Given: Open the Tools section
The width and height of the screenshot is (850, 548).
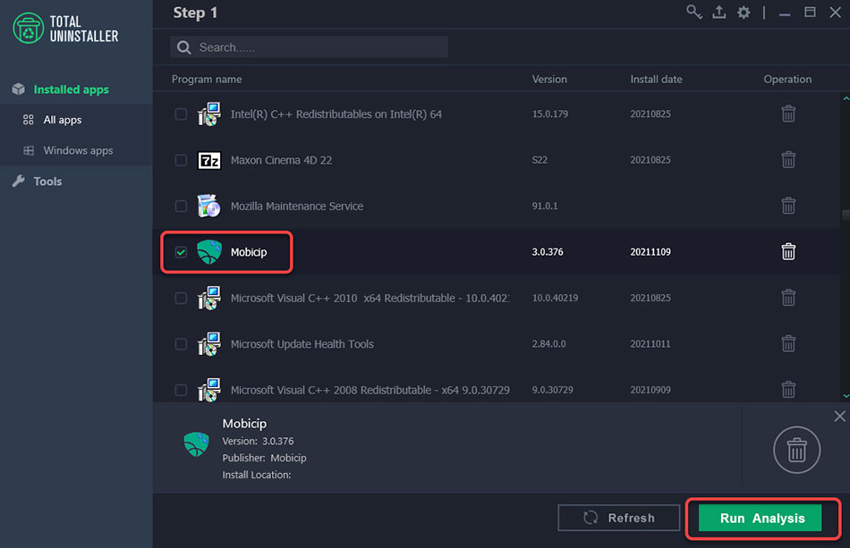Looking at the screenshot, I should [47, 181].
